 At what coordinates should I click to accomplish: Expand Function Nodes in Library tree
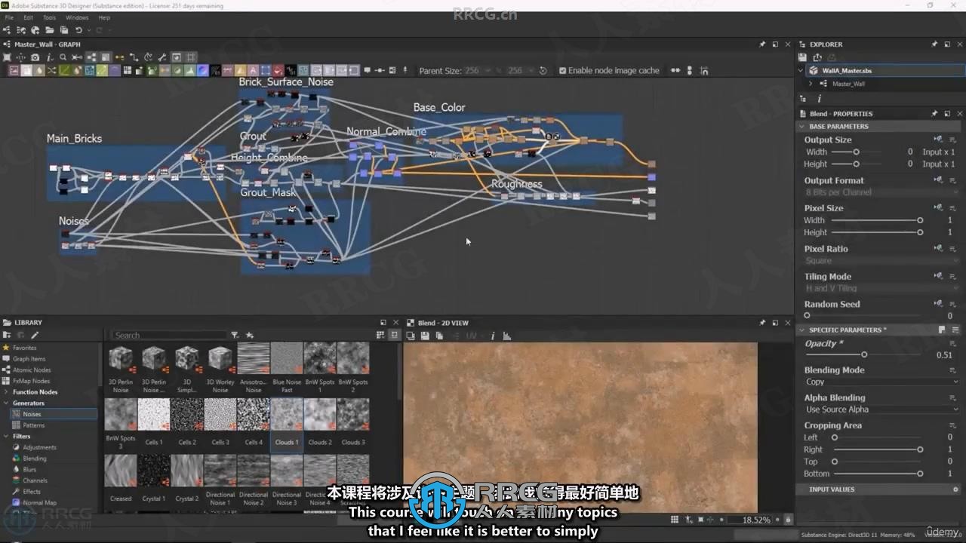6,392
